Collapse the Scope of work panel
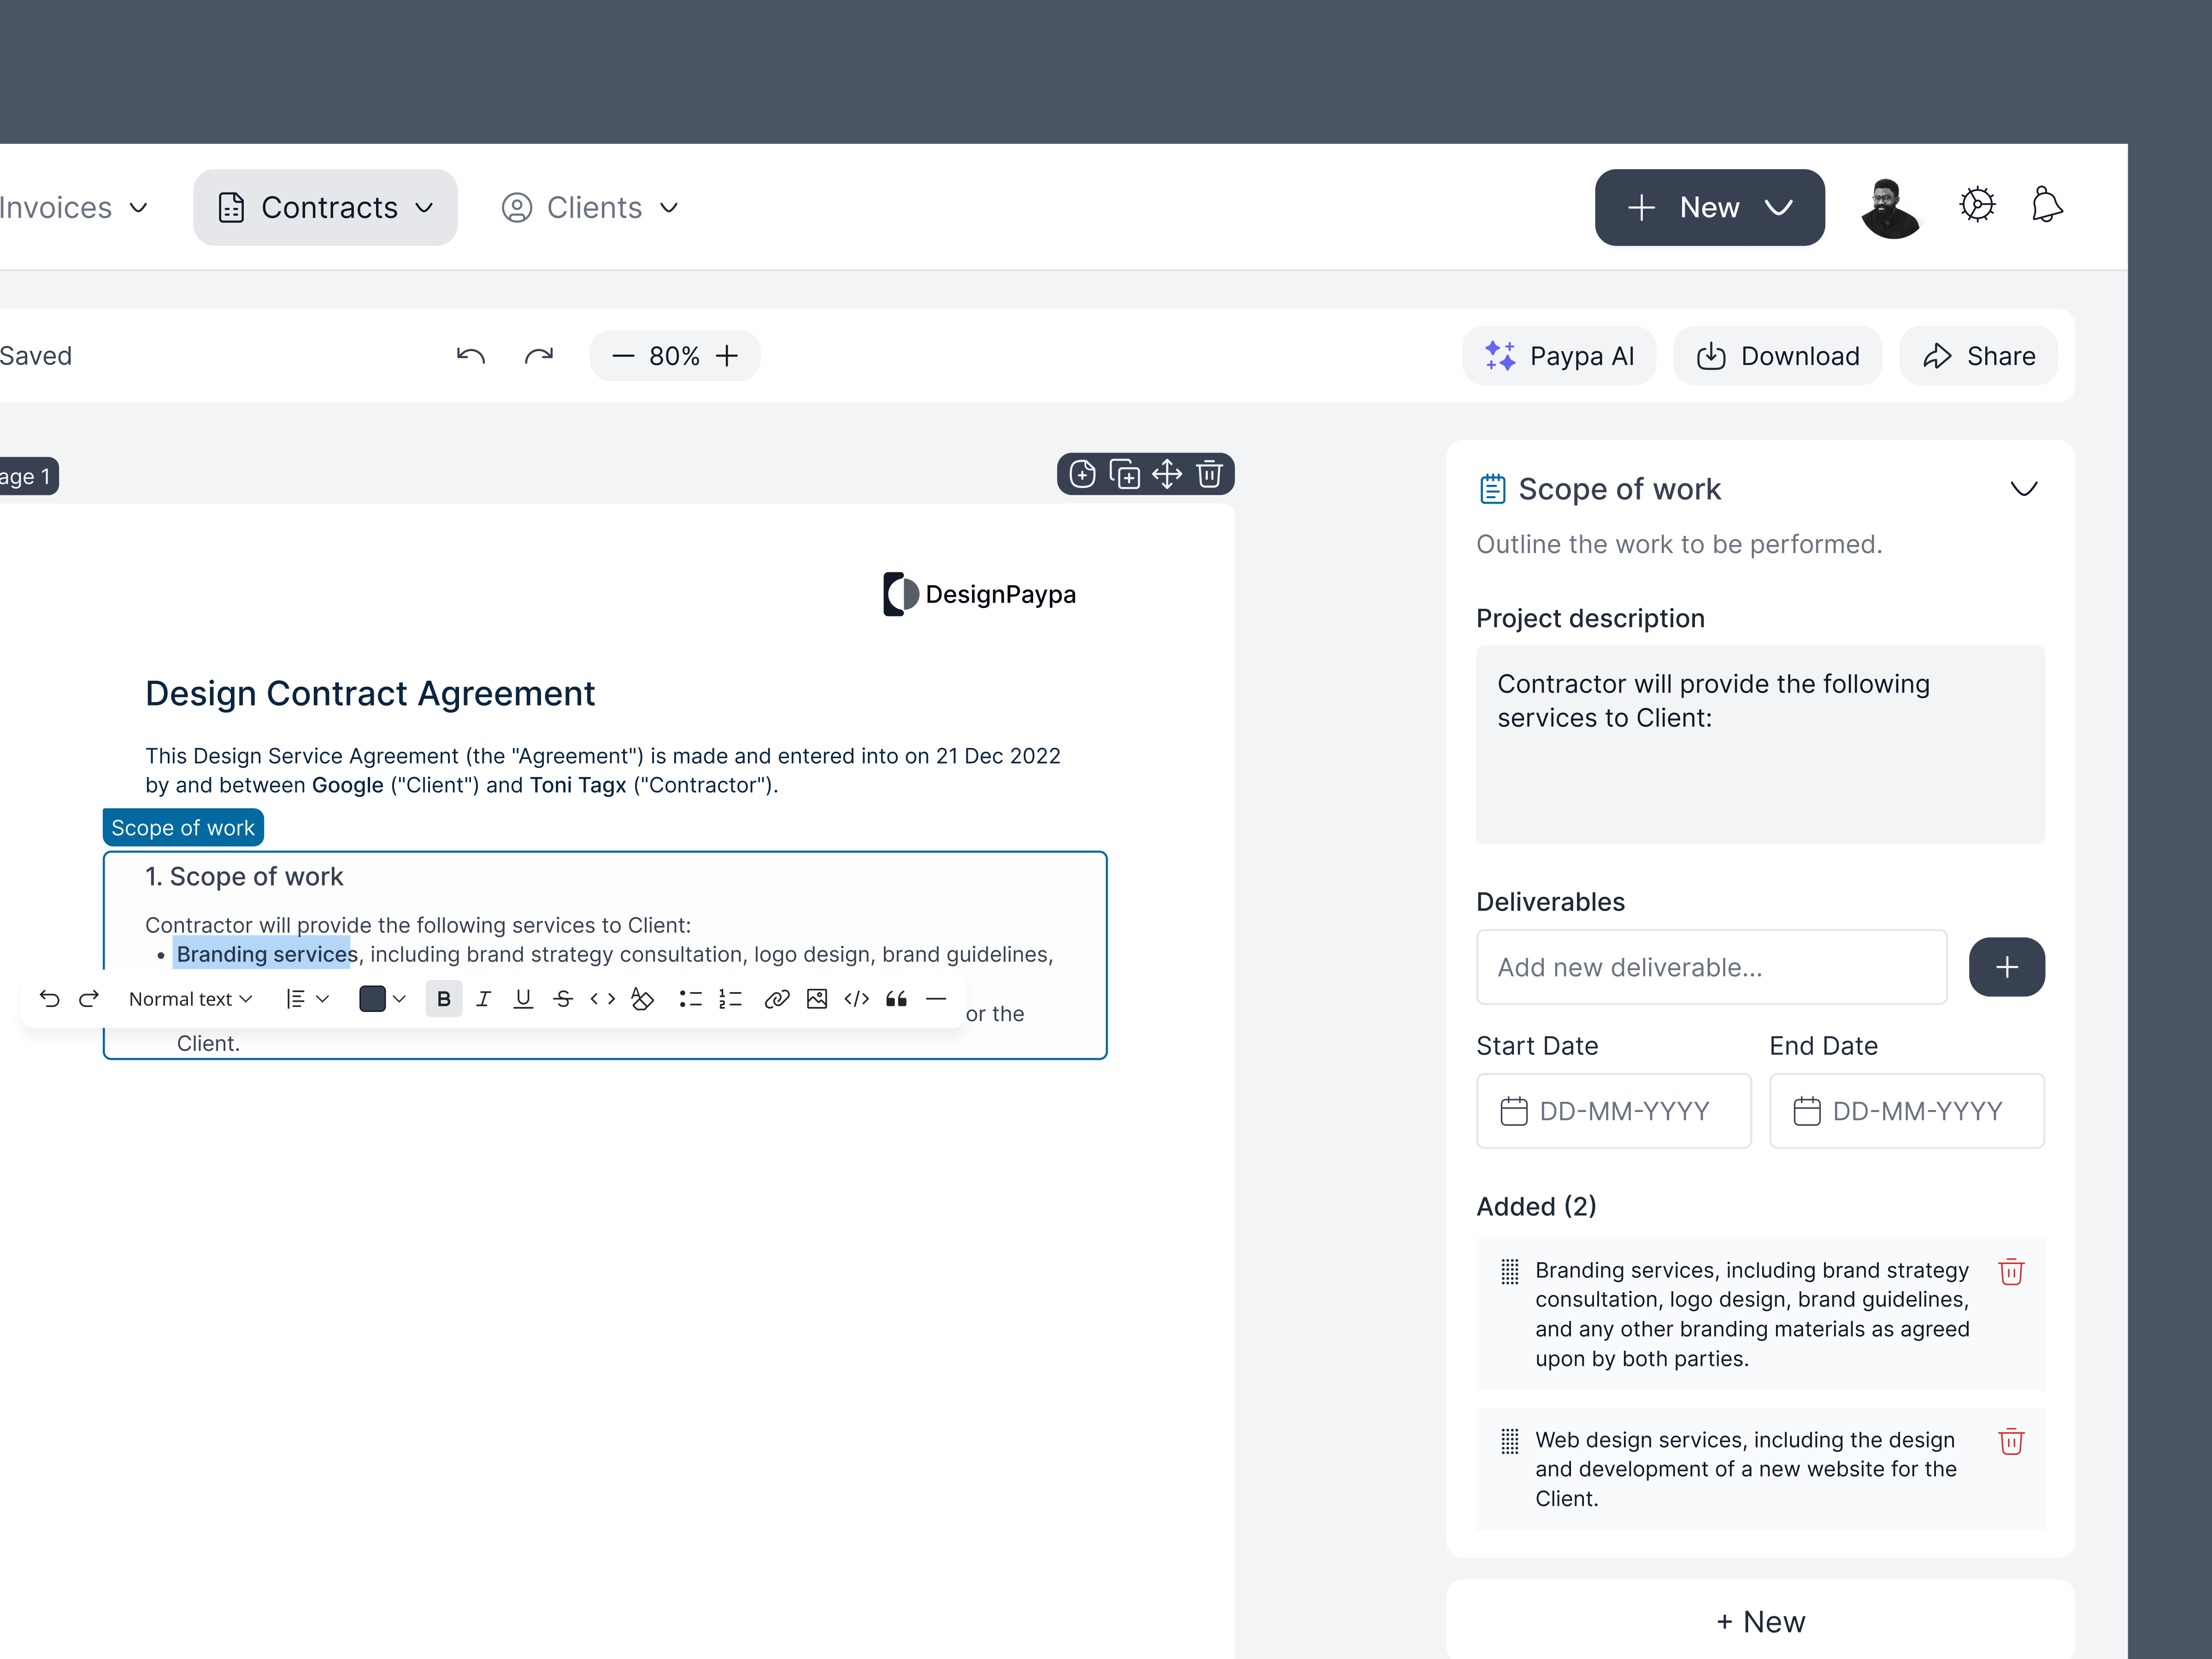The image size is (2212, 1659). (x=2024, y=489)
